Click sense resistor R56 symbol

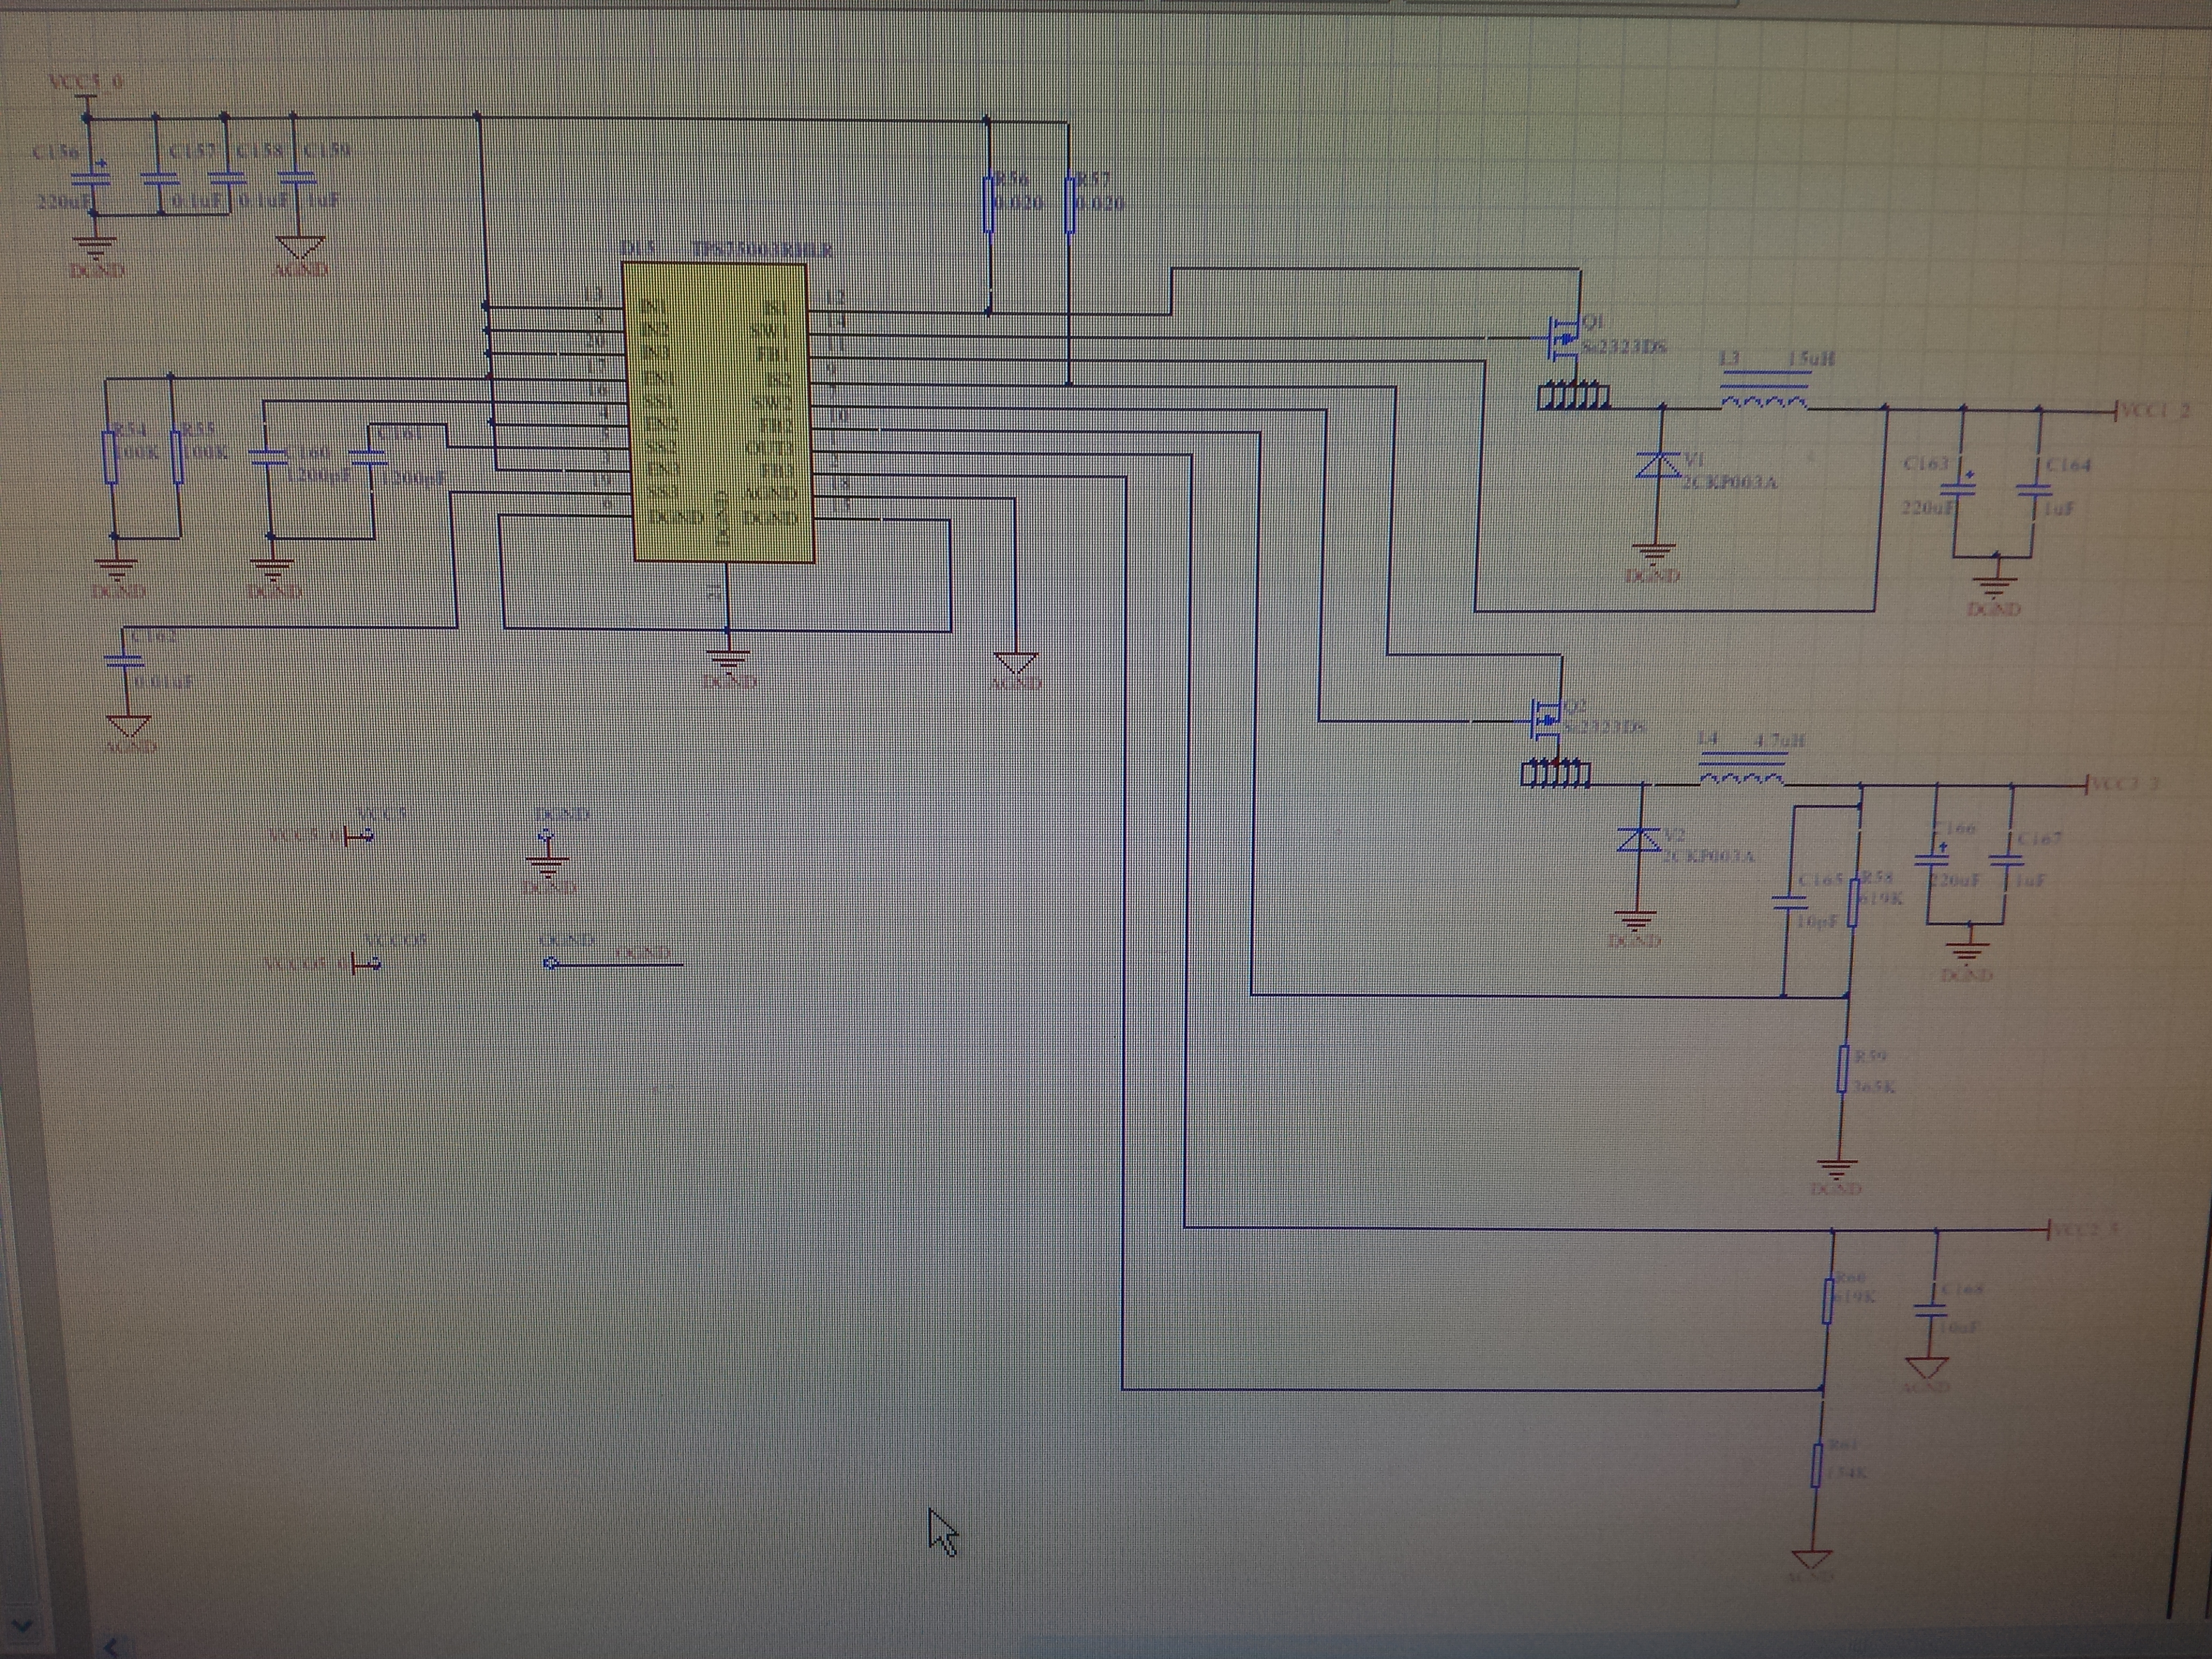point(988,203)
